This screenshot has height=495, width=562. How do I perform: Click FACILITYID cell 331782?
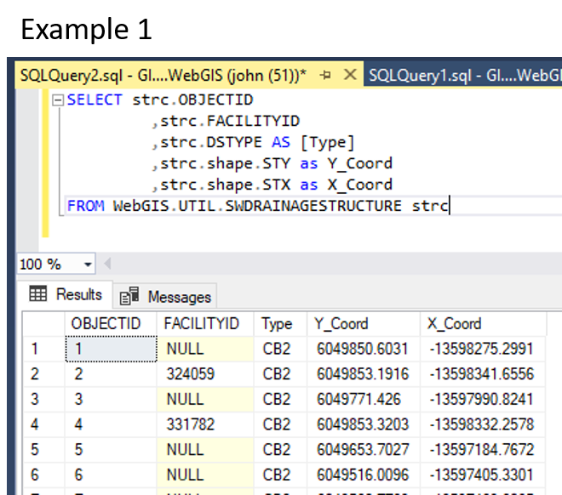pyautogui.click(x=205, y=424)
